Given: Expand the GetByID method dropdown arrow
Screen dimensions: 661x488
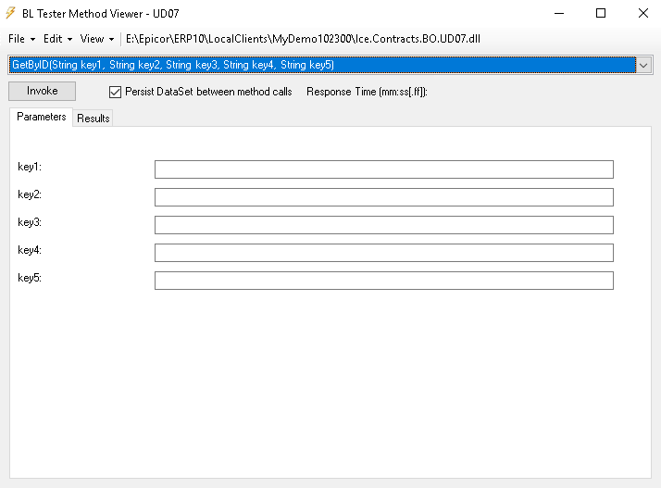Looking at the screenshot, I should 643,65.
